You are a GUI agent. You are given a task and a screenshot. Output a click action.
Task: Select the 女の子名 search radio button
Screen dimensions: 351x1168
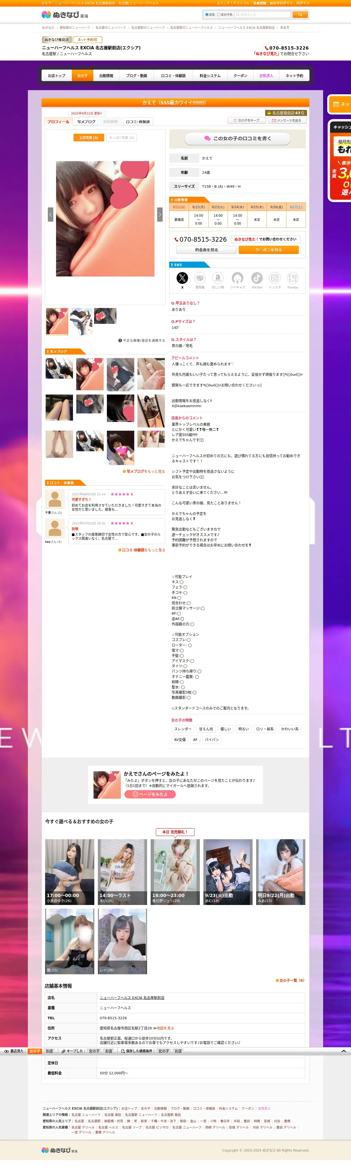pos(219,15)
